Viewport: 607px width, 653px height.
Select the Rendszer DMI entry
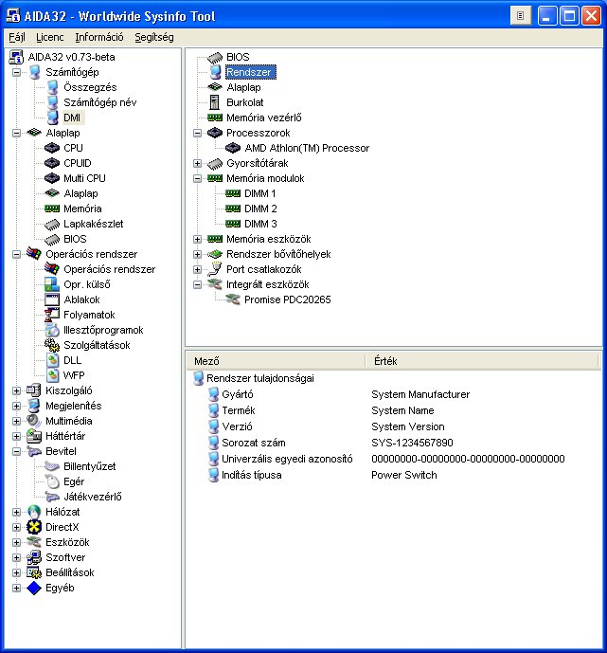click(249, 72)
